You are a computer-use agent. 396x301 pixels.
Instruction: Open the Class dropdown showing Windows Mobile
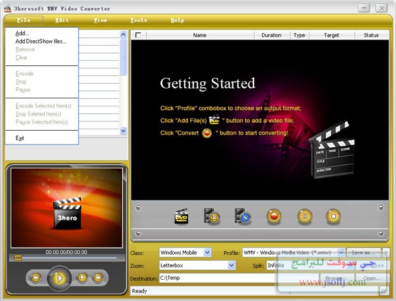click(x=207, y=252)
